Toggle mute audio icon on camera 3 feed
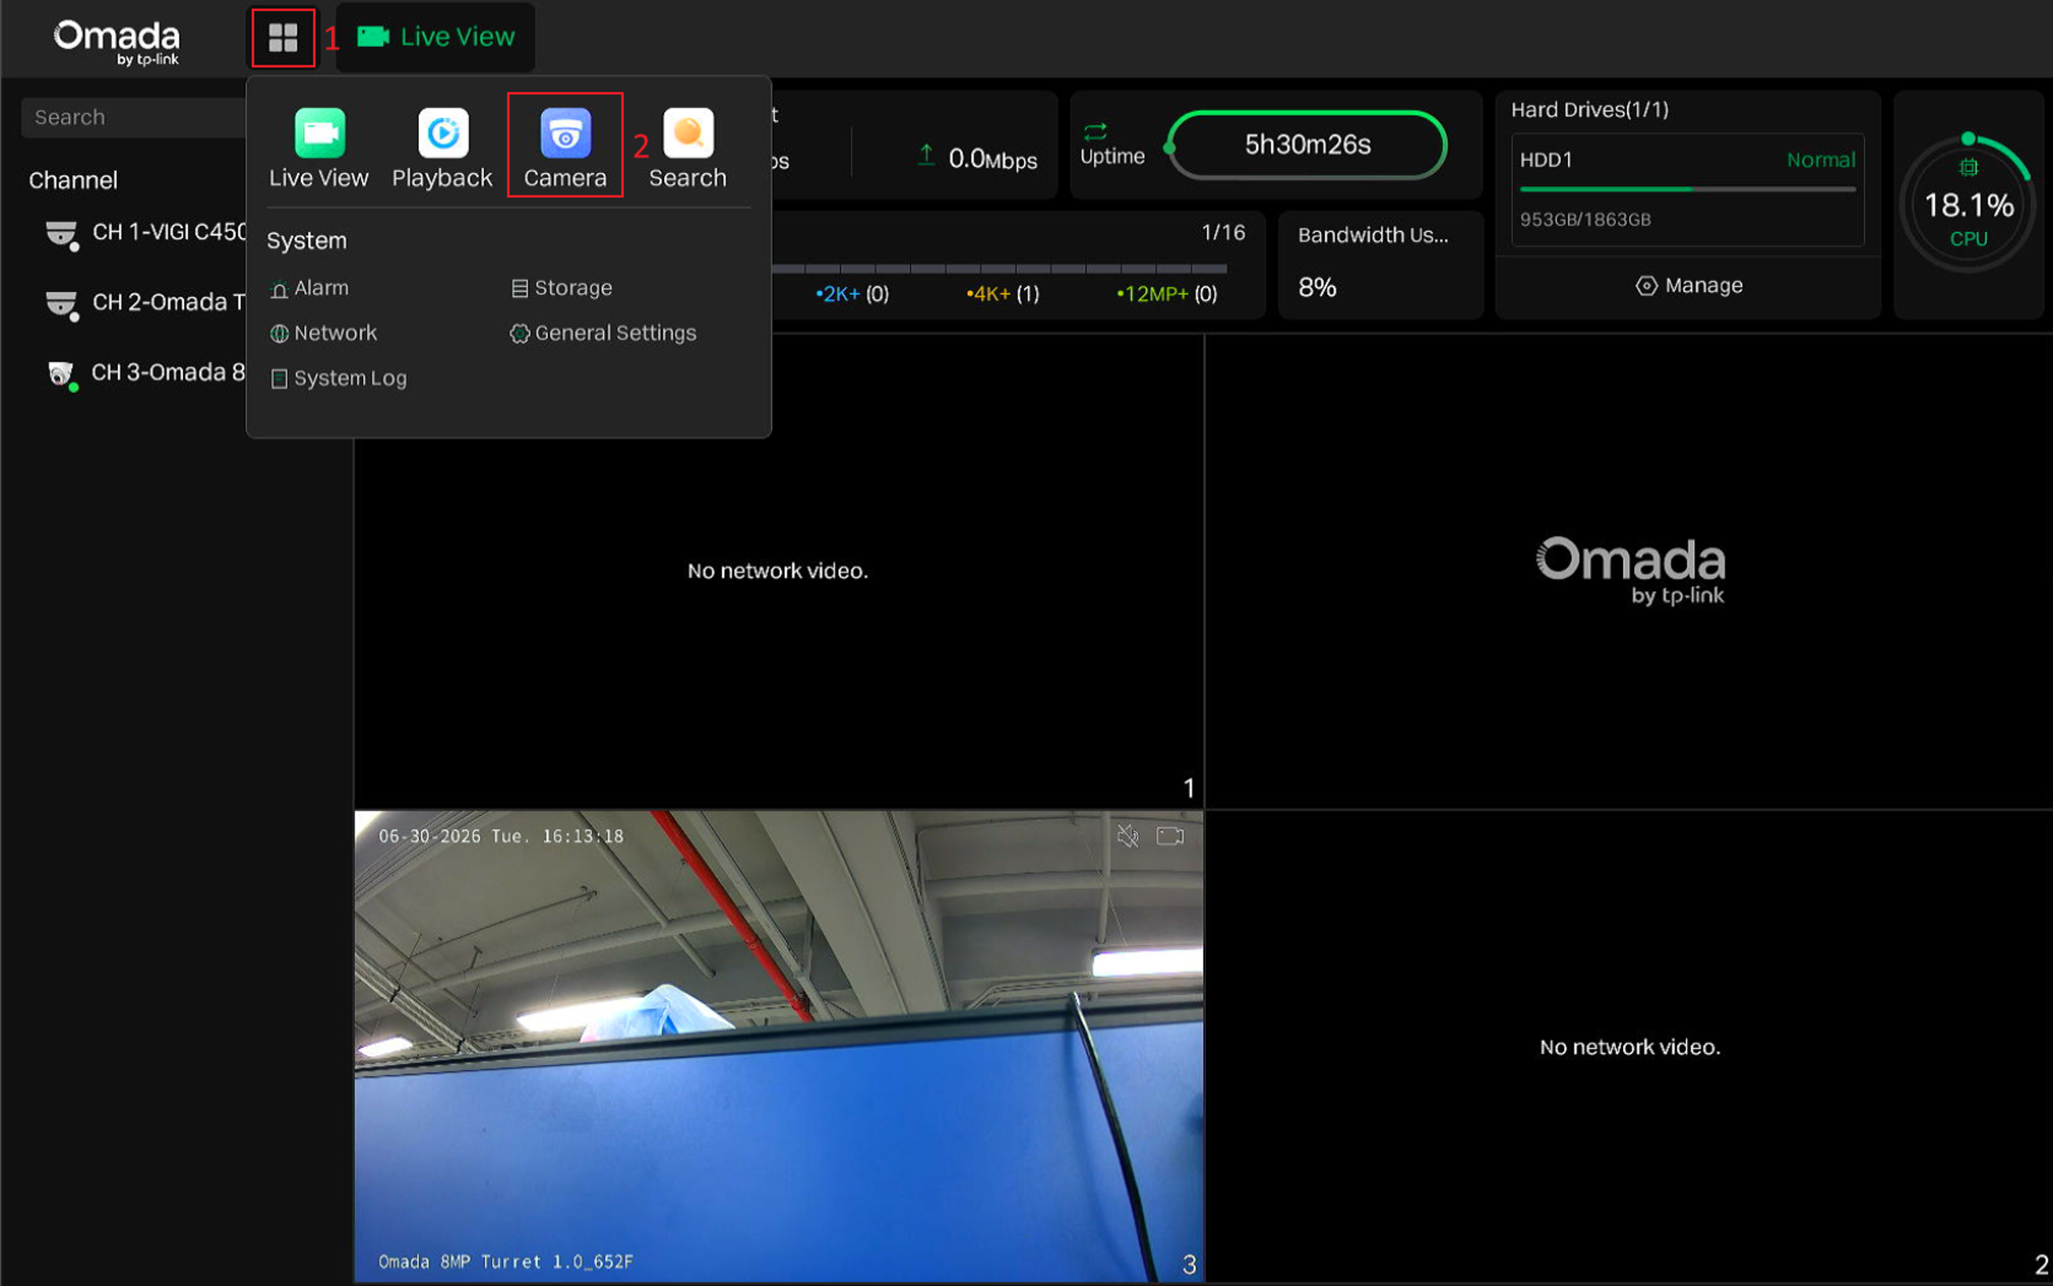This screenshot has height=1286, width=2053. pyautogui.click(x=1127, y=836)
